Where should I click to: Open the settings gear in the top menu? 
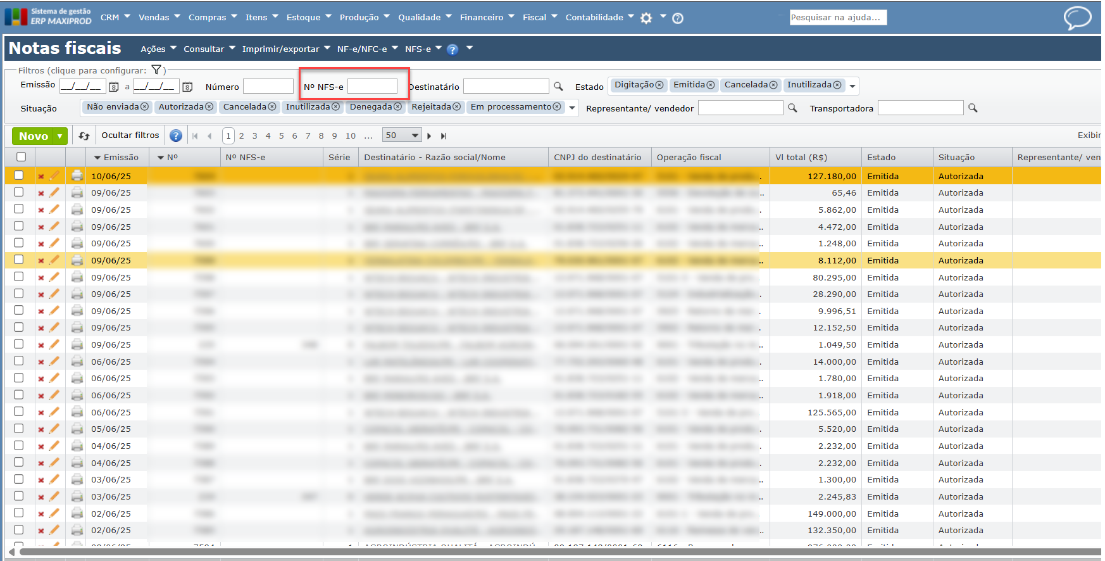coord(646,18)
